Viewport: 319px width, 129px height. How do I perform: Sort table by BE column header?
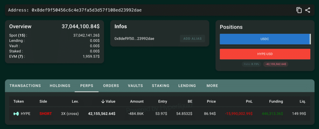190,101
